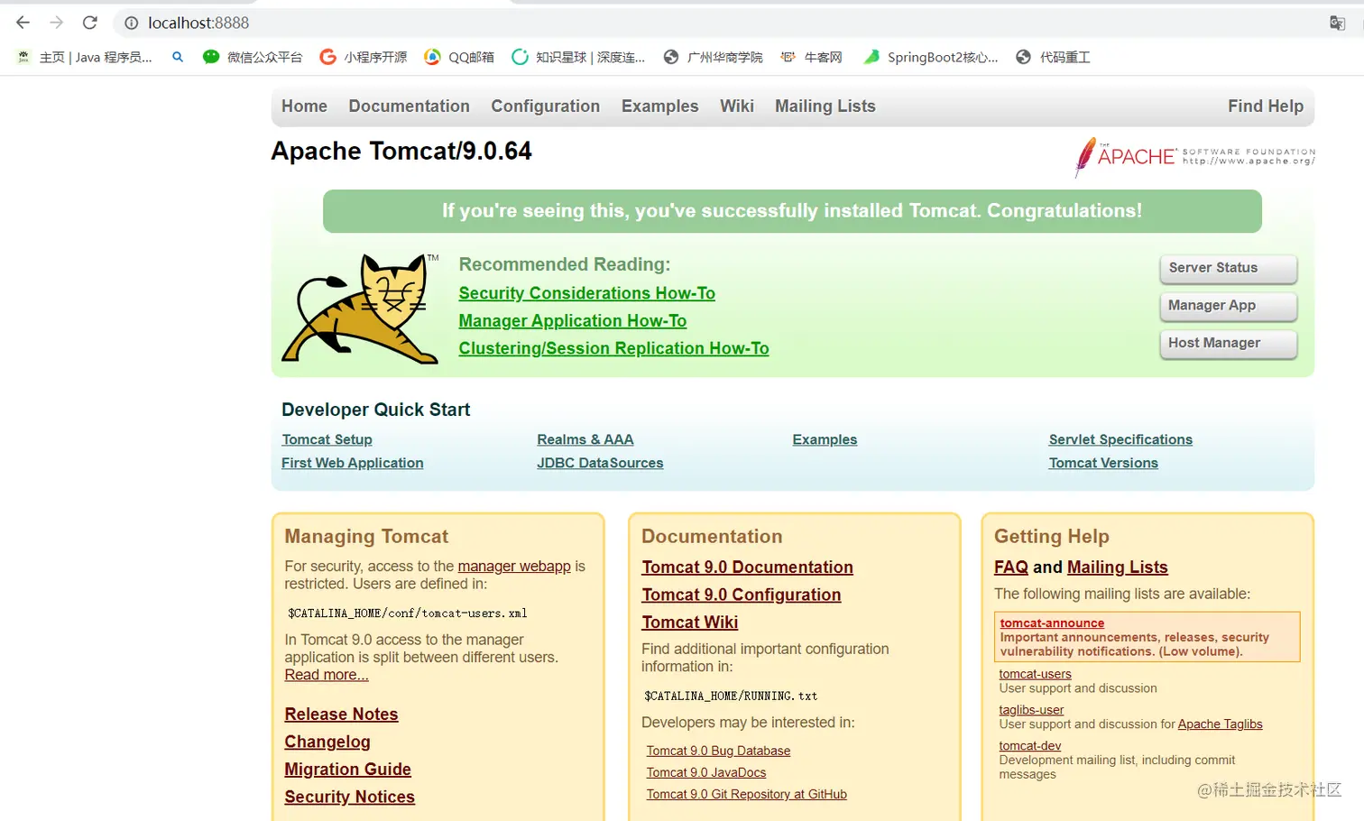Image resolution: width=1364 pixels, height=821 pixels.
Task: Open Examples in navigation bar
Action: (x=659, y=106)
